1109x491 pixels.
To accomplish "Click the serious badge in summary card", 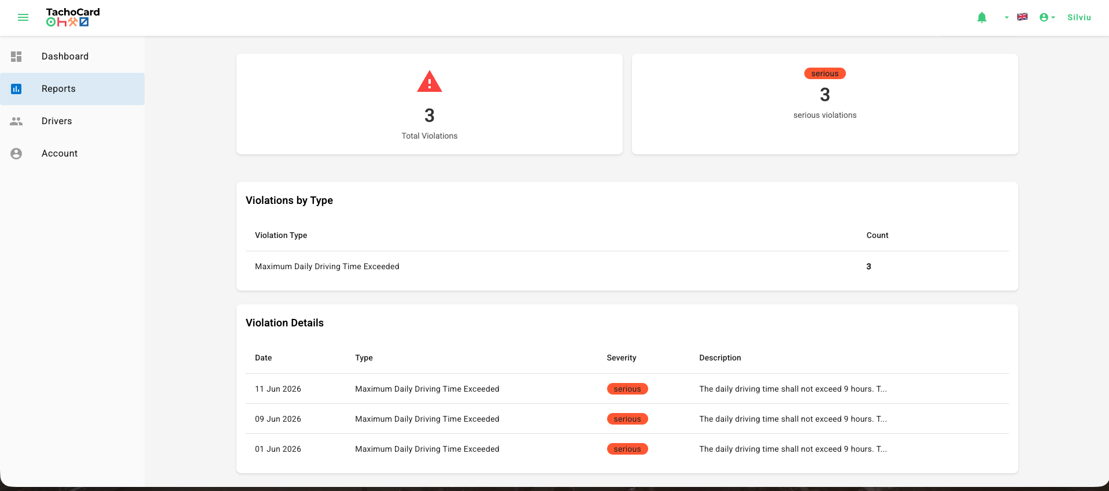I will pos(825,73).
